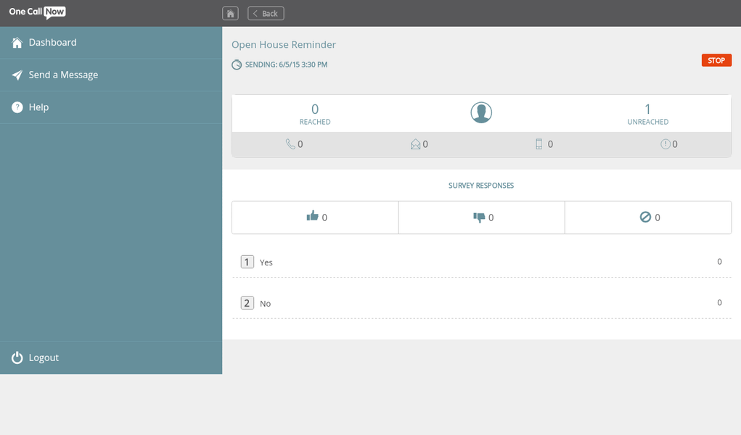Click the mobile text message icon
The image size is (741, 435).
[x=539, y=144]
